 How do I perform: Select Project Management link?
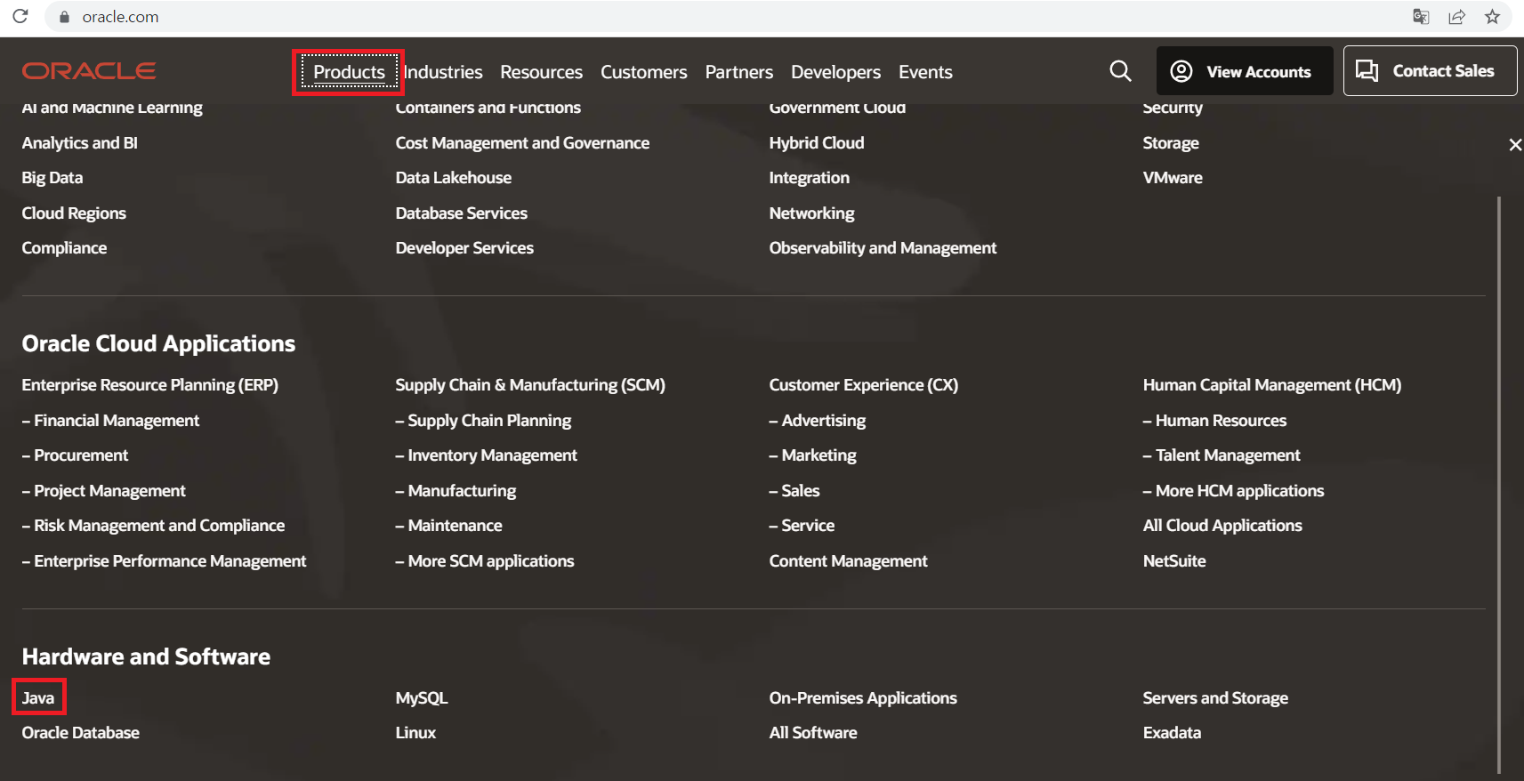pyautogui.click(x=104, y=491)
